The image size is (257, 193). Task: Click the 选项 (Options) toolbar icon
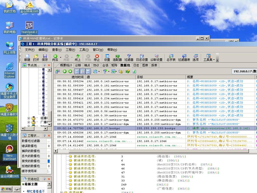196,58
